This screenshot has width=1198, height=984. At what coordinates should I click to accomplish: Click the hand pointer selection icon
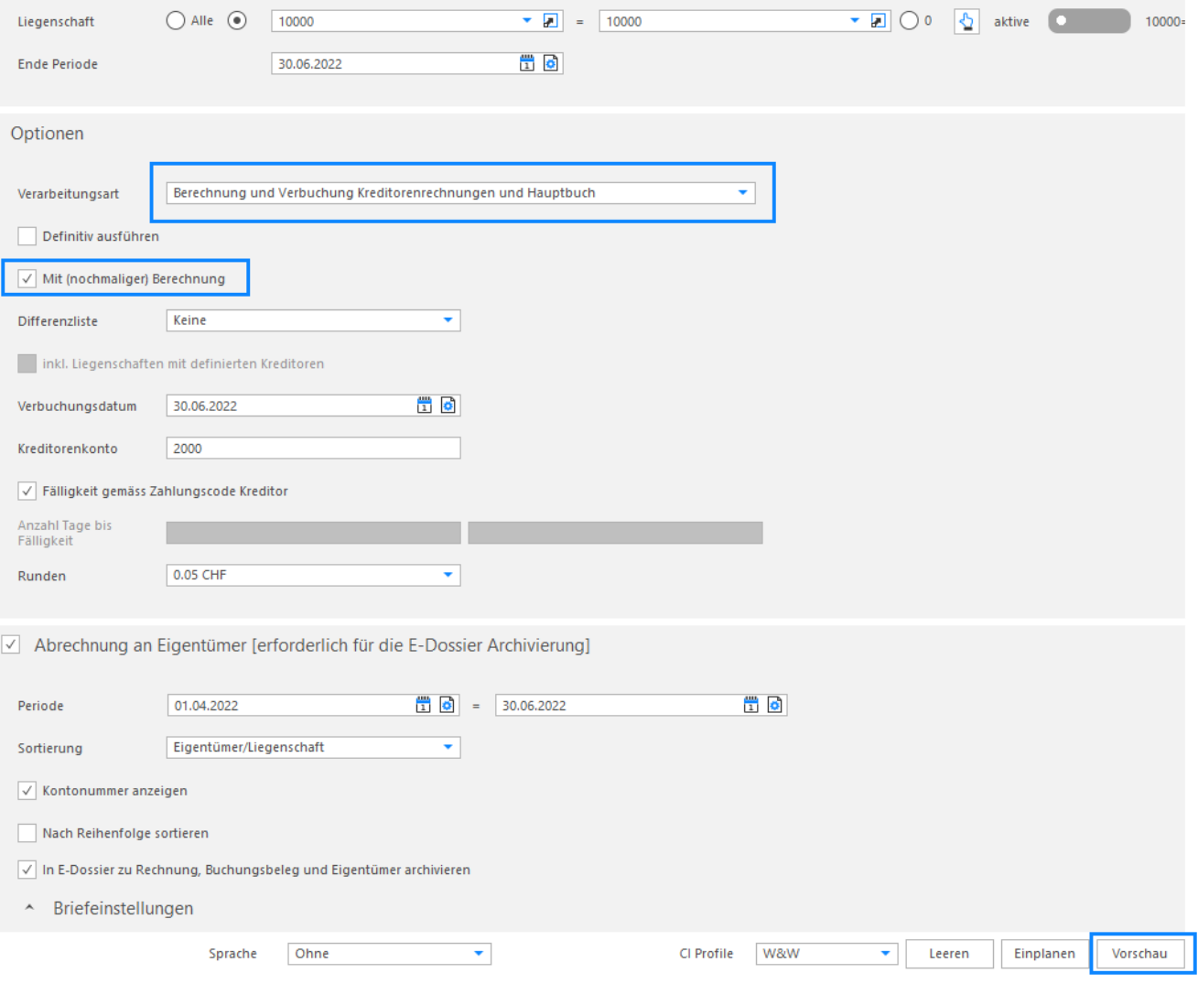[966, 21]
